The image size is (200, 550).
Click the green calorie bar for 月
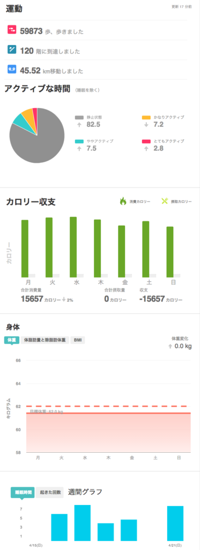(x=25, y=249)
